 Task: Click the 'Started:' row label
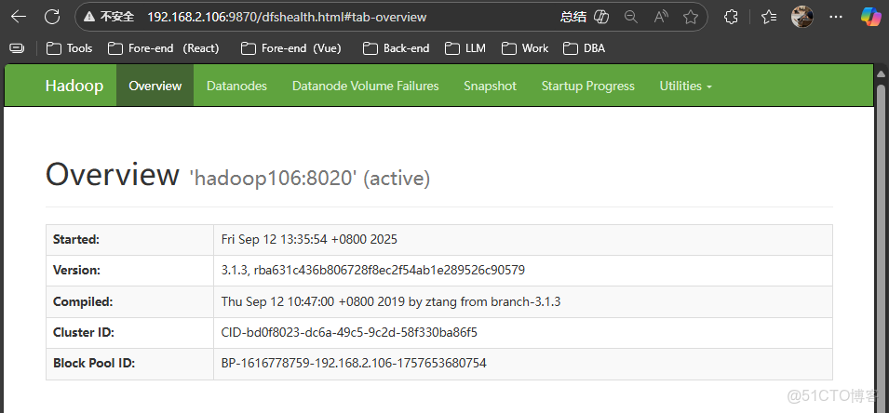(x=76, y=240)
